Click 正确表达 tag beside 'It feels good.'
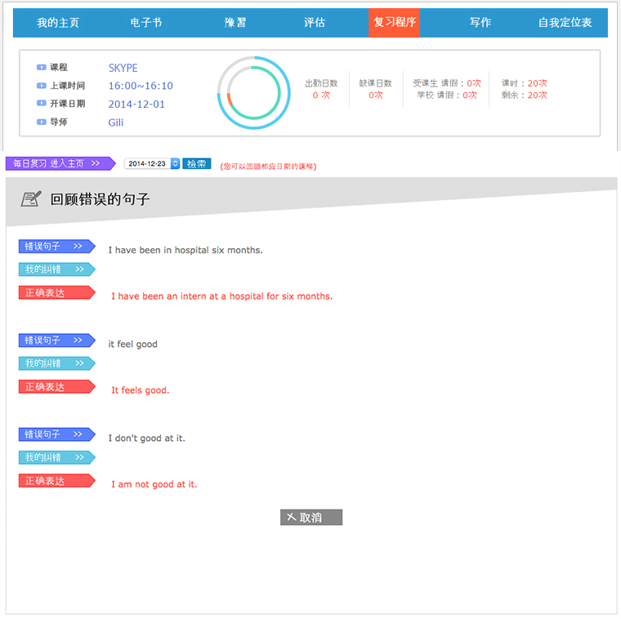Viewport: 621px width, 619px height. [56, 387]
